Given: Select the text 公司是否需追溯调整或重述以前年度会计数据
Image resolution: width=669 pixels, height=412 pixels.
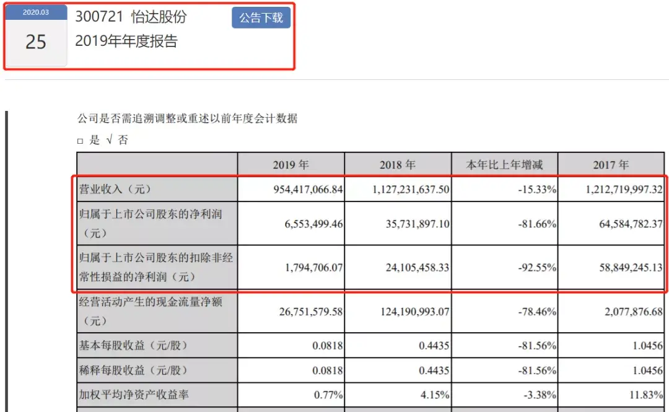Looking at the screenshot, I should click(x=187, y=118).
